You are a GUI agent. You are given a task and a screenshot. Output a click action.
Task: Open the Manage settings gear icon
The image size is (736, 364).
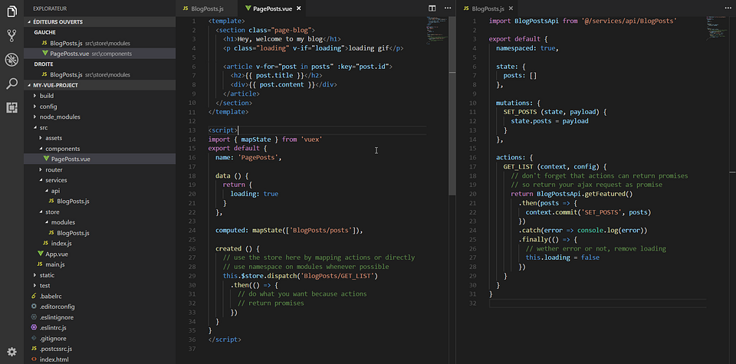pyautogui.click(x=11, y=352)
